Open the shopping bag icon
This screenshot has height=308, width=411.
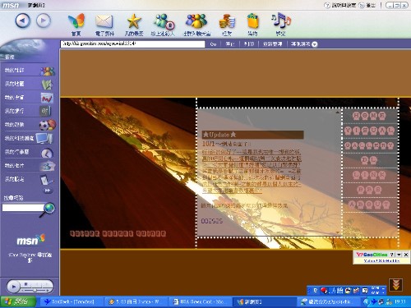[x=252, y=21]
